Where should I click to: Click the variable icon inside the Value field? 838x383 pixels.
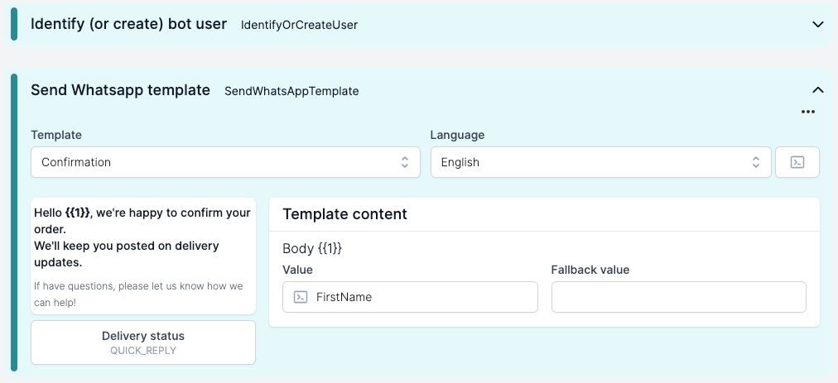301,297
